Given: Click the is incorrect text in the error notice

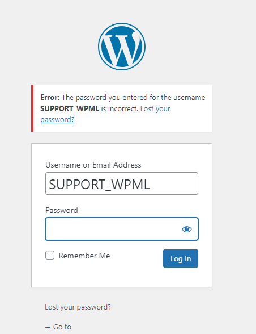Looking at the screenshot, I should pyautogui.click(x=120, y=108).
